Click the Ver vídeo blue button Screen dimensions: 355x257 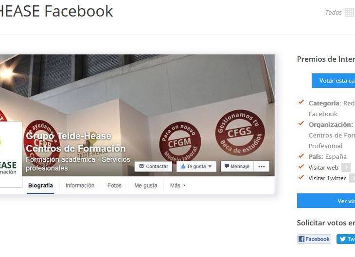[326, 201]
